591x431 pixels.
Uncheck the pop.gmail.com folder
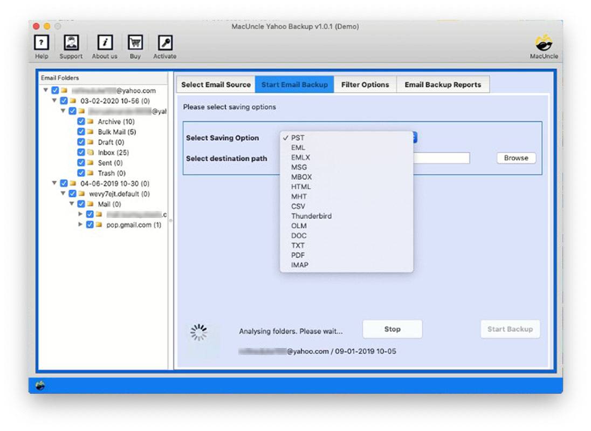tap(90, 224)
